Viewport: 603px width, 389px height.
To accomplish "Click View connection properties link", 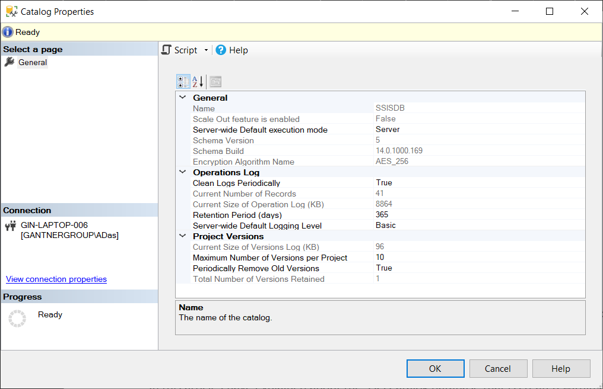I will 56,279.
